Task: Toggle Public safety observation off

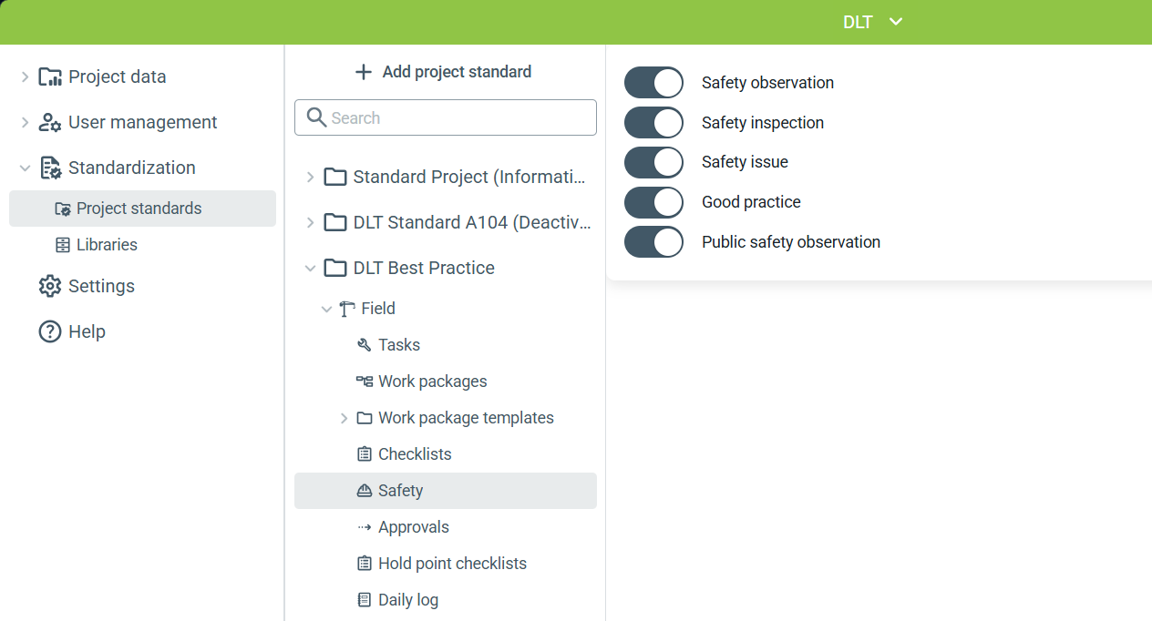Action: click(x=653, y=242)
